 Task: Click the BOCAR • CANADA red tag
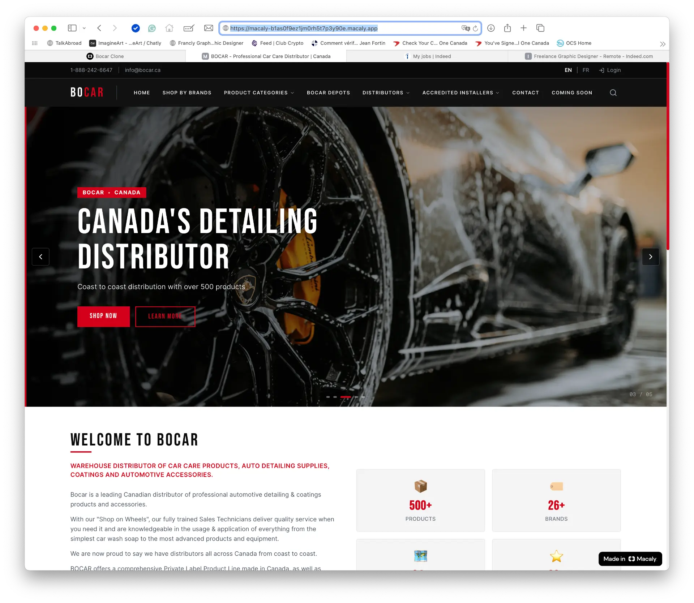(112, 193)
